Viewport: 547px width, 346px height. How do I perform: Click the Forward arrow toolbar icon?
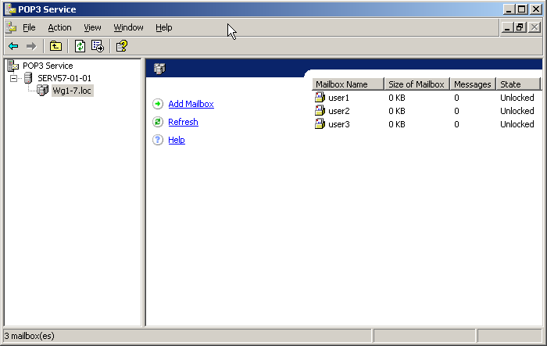click(x=31, y=46)
